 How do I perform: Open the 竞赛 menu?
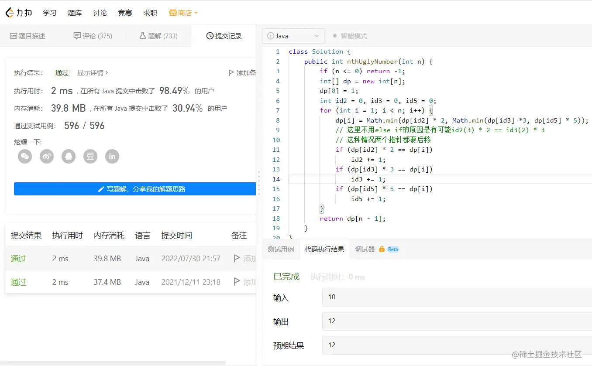click(x=125, y=13)
